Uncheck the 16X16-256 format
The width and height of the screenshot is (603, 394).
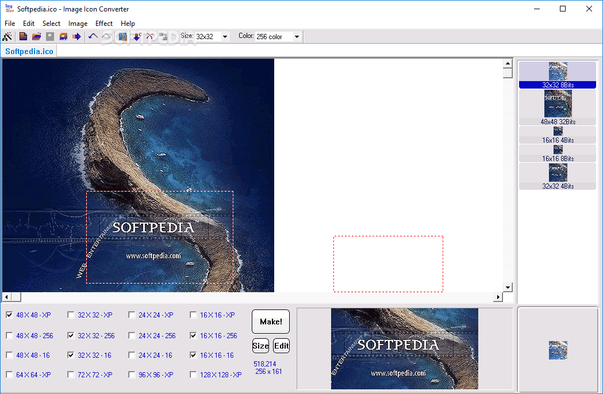(194, 335)
